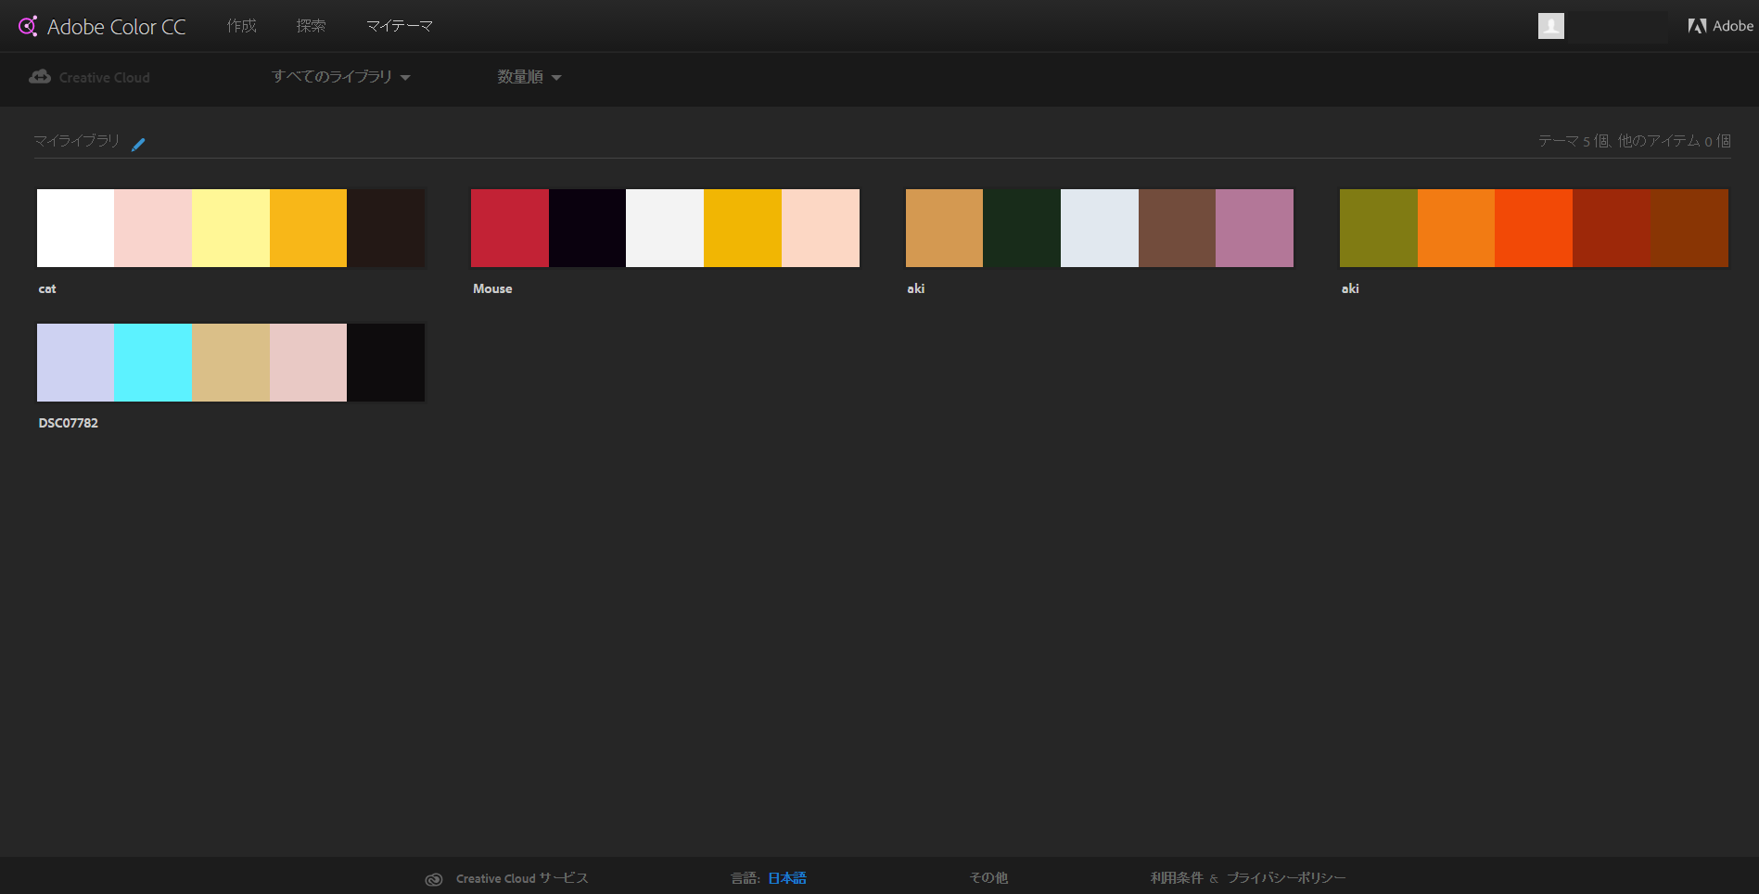Select the yellow swatch in cat theme

231,228
